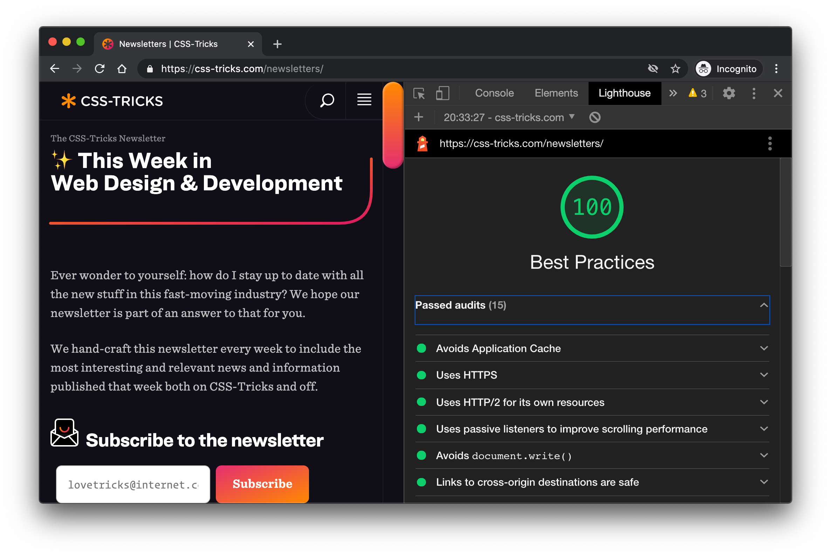Screen dimensions: 831x555
Task: Open DevTools settings gear
Action: point(729,93)
